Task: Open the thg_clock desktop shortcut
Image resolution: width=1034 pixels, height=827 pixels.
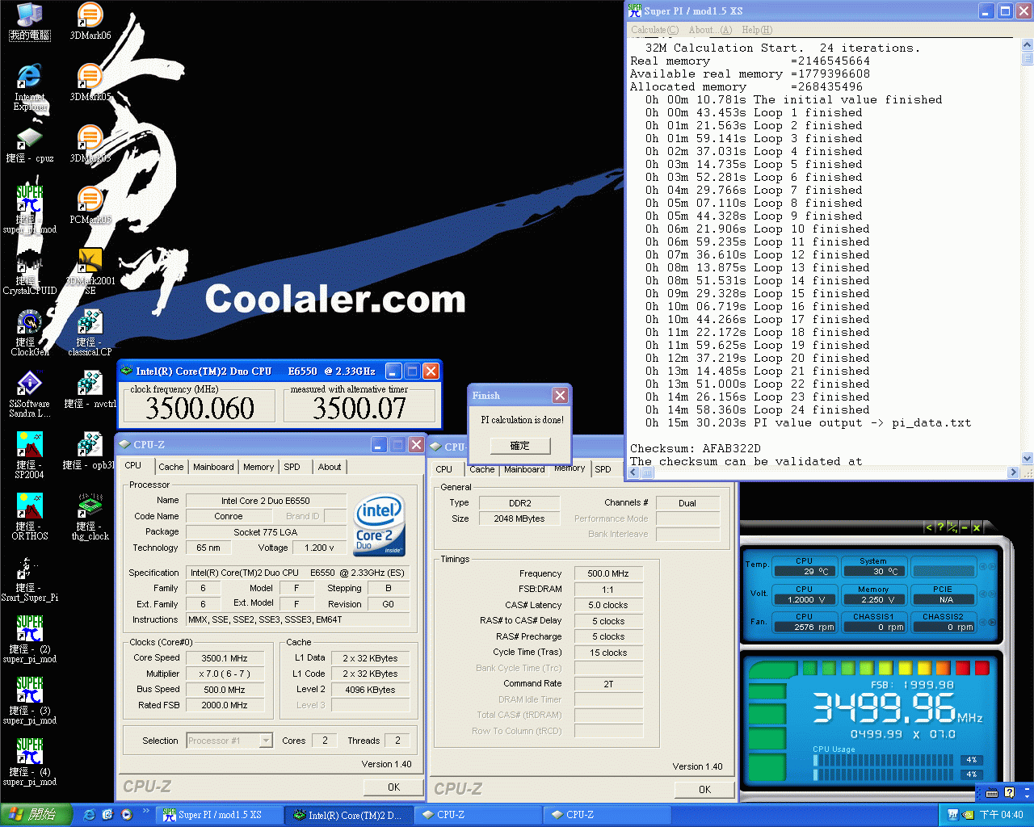Action: [90, 516]
